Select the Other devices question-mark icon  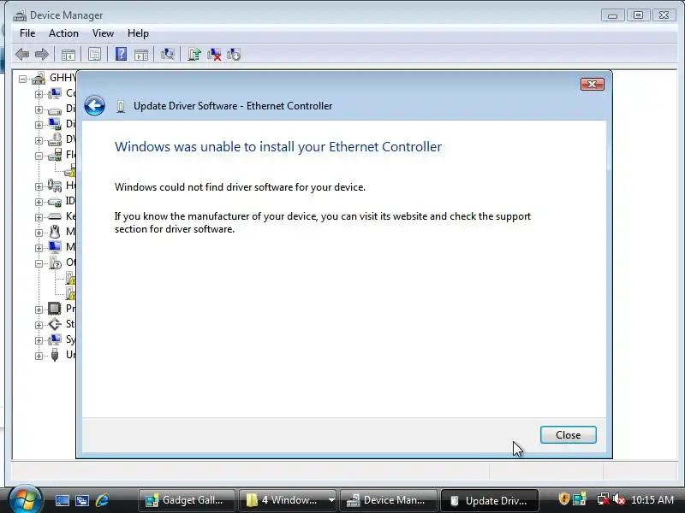(55, 262)
